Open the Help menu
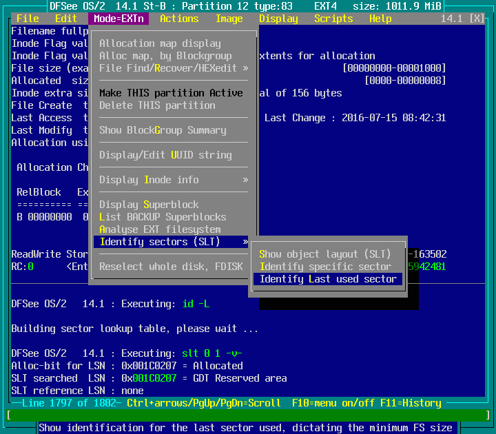 coord(380,19)
